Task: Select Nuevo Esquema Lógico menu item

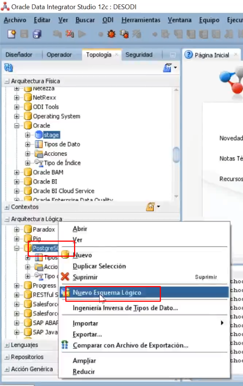Action: point(144,293)
